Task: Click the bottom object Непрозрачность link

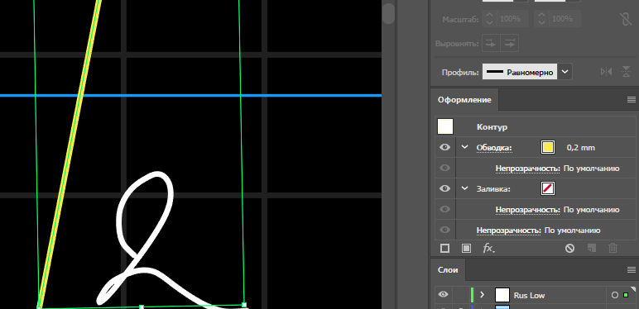Action: (x=509, y=231)
